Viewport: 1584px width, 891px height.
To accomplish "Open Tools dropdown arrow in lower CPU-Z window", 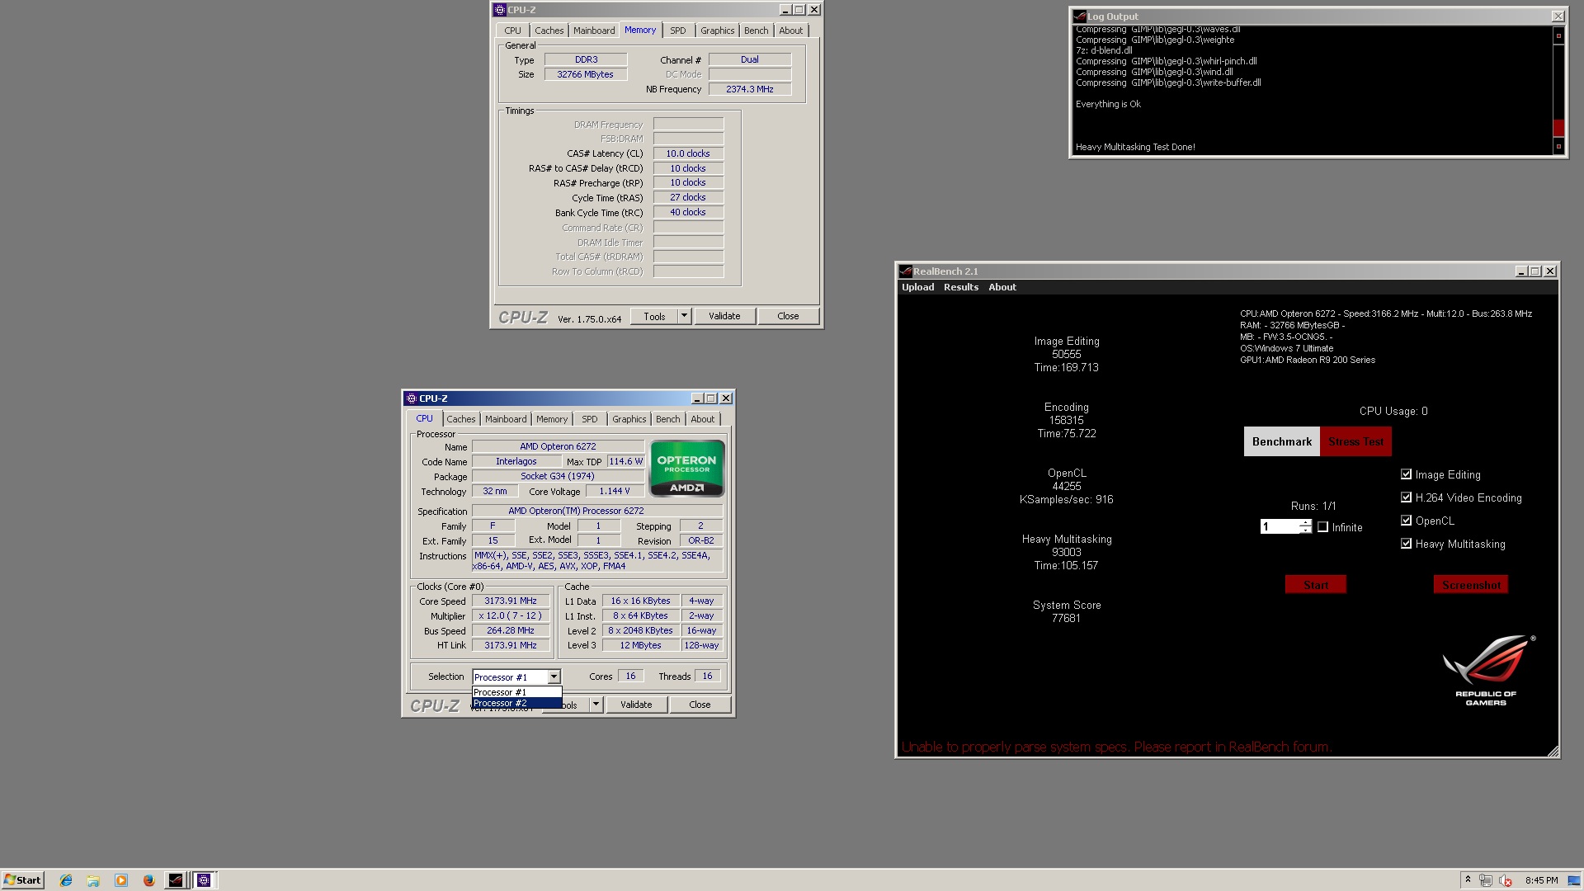I will click(x=596, y=705).
